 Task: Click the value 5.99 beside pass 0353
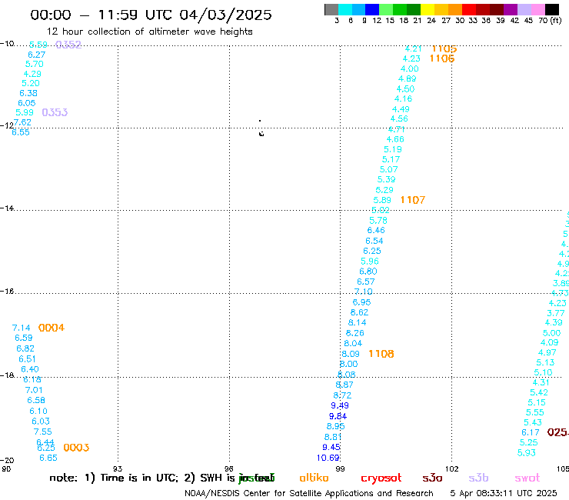point(25,112)
